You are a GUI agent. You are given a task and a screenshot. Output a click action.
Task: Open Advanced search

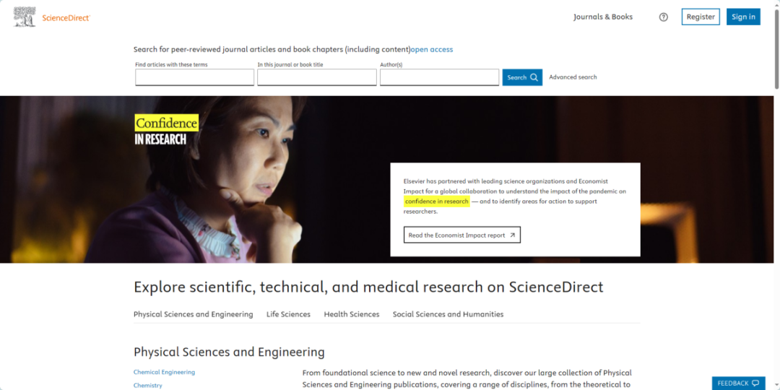coord(573,77)
